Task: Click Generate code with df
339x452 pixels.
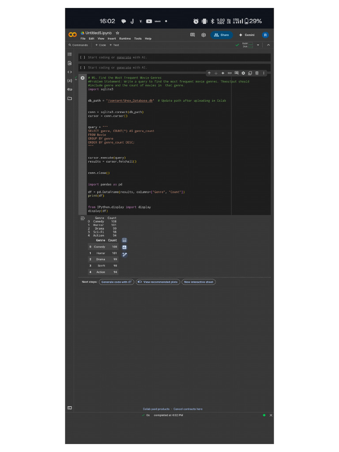Action: [x=117, y=282]
